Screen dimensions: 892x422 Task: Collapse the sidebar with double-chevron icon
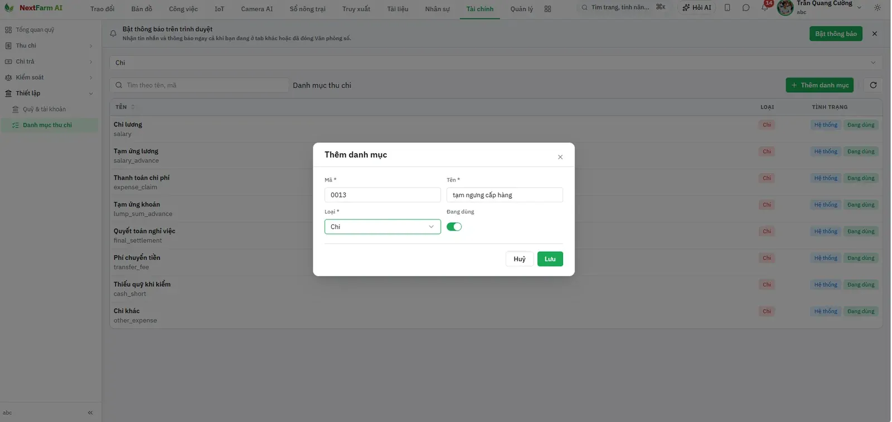click(90, 413)
